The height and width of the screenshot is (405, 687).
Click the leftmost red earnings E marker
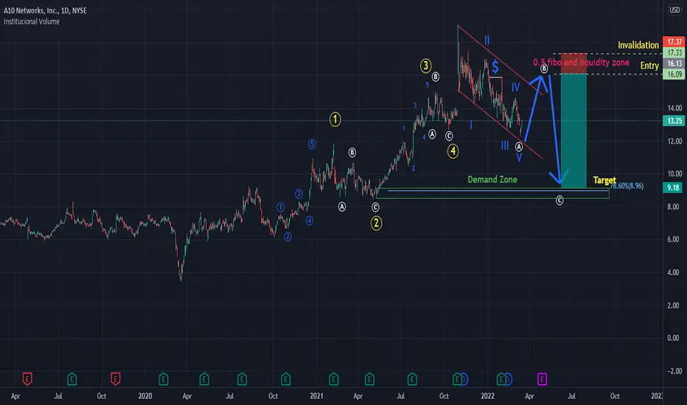tap(27, 378)
